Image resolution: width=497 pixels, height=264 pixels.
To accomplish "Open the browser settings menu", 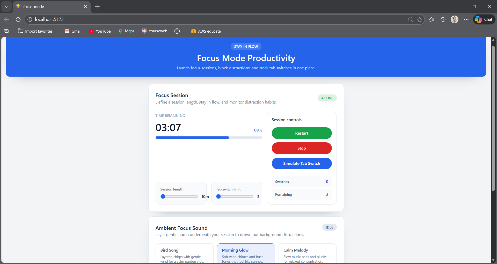I will [x=466, y=19].
